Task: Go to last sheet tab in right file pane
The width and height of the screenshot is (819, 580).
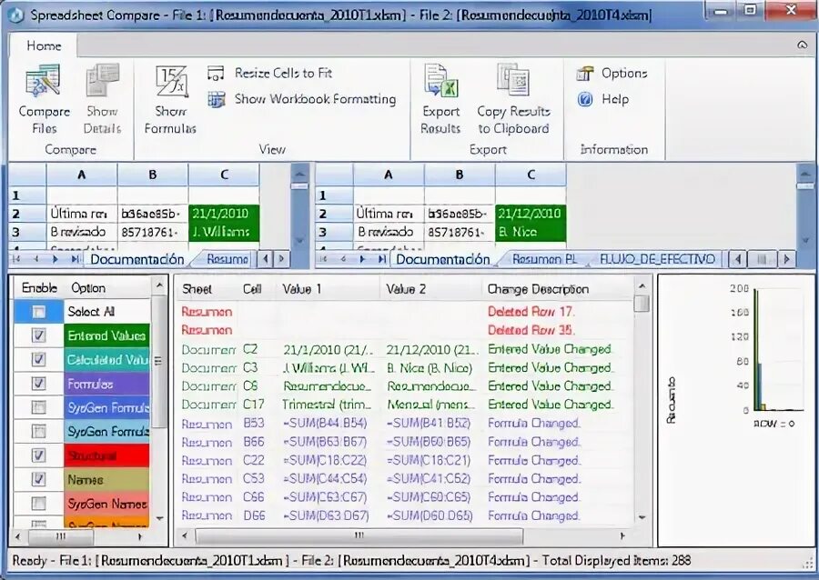Action: (x=382, y=259)
